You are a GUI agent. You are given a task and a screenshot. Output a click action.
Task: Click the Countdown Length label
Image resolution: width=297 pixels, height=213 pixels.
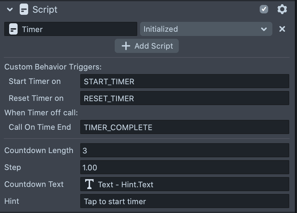pos(39,151)
